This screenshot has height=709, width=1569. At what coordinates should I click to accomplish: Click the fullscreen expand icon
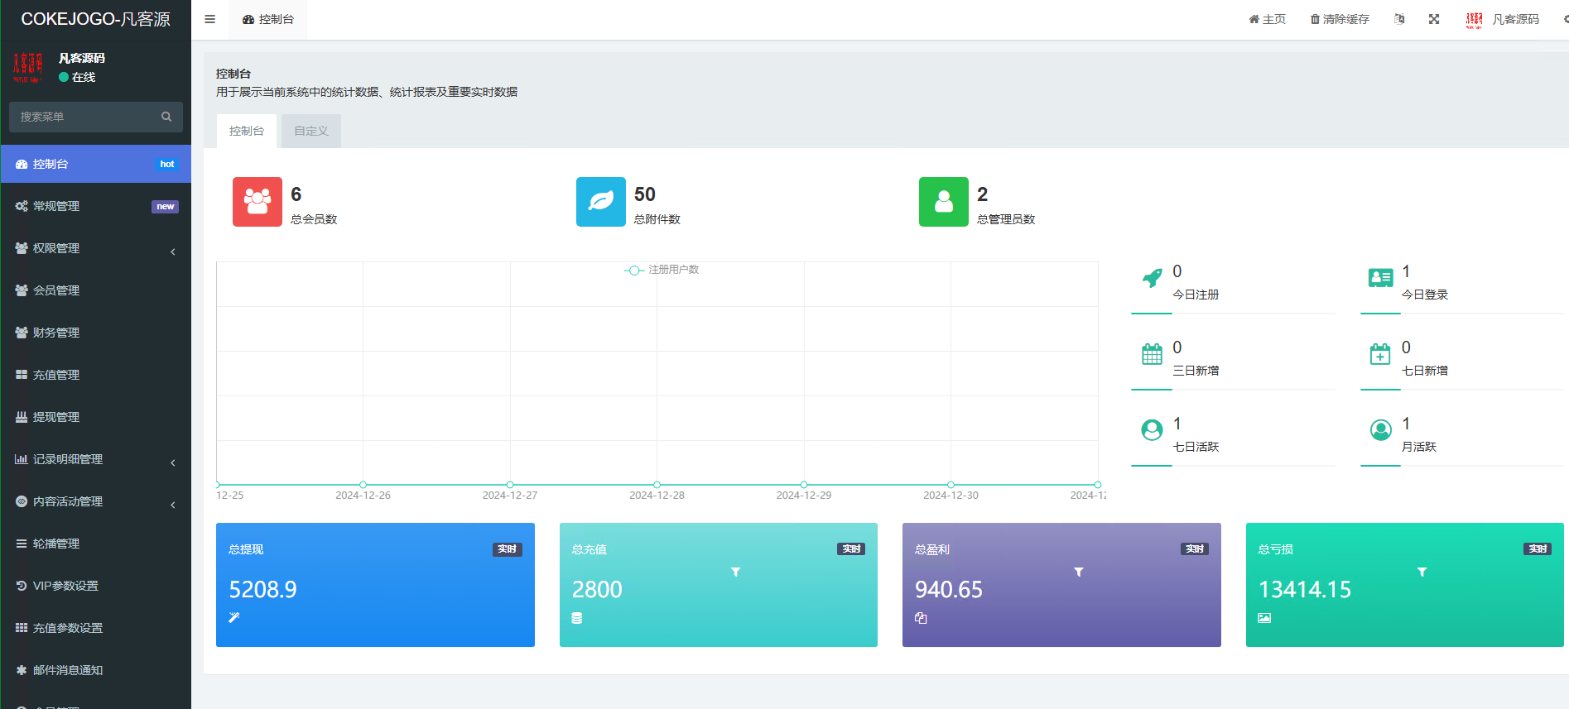pos(1434,19)
